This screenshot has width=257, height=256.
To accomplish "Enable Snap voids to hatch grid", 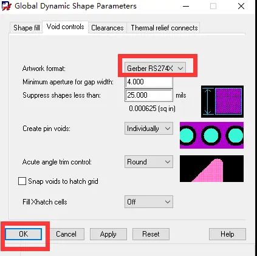I will (x=22, y=181).
